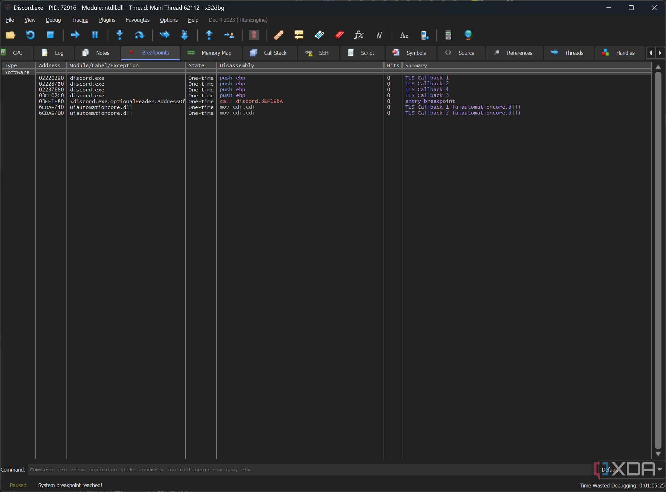This screenshot has height=492, width=666.
Task: Switch to the SEH tab
Action: tap(318, 53)
